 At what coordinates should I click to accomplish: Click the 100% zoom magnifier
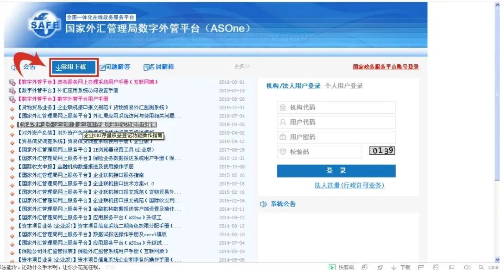pos(481,267)
